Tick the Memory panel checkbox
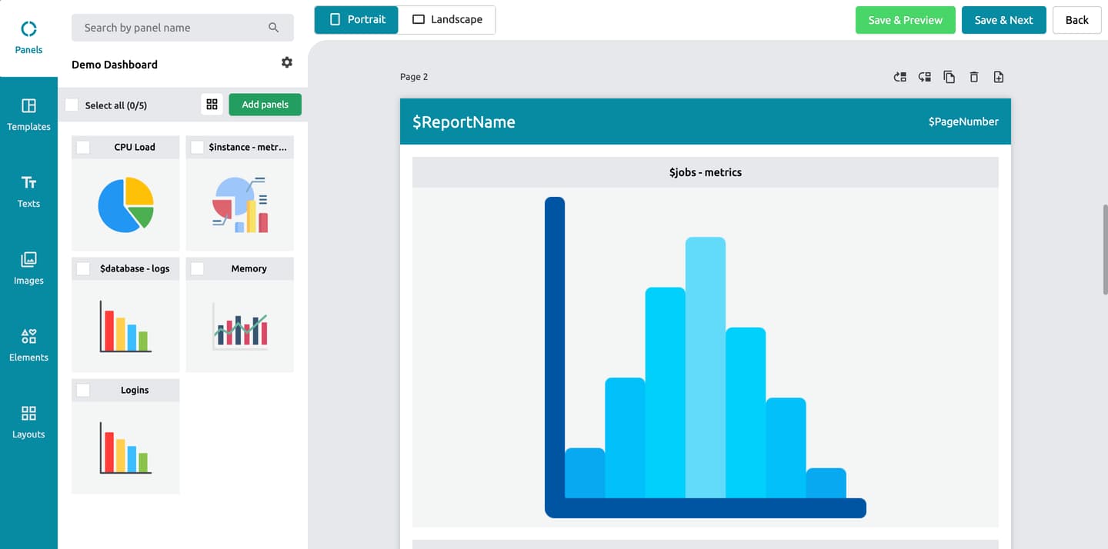Screen dimensions: 1108x549 197,268
